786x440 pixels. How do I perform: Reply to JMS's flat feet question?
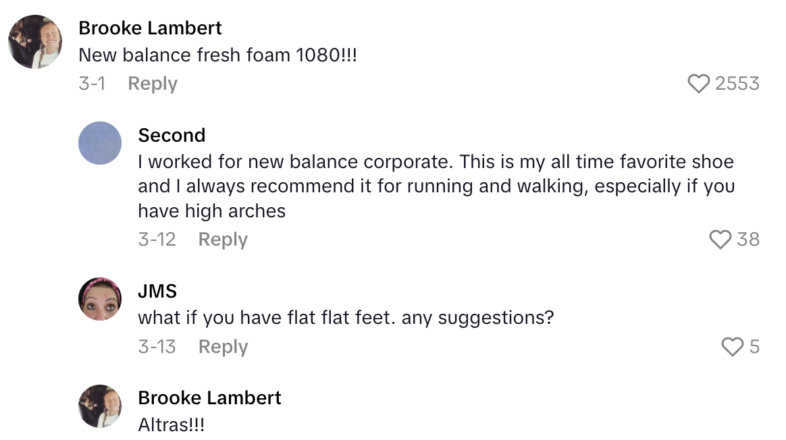pos(223,347)
